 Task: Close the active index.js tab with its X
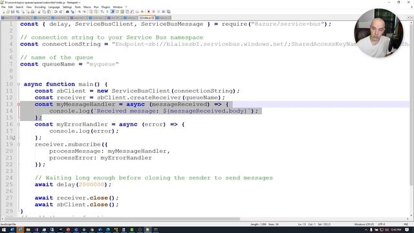tap(153, 17)
